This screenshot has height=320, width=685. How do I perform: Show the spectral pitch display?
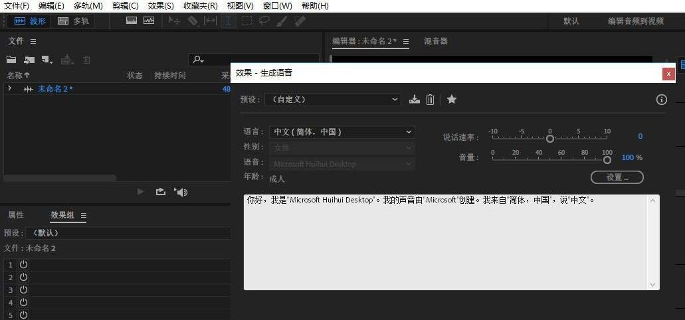[149, 21]
